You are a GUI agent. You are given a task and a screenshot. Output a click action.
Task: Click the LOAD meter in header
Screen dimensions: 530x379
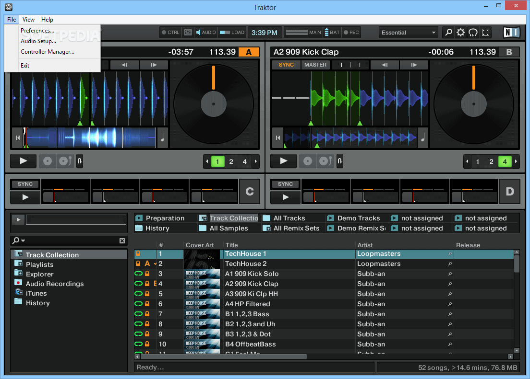(232, 33)
